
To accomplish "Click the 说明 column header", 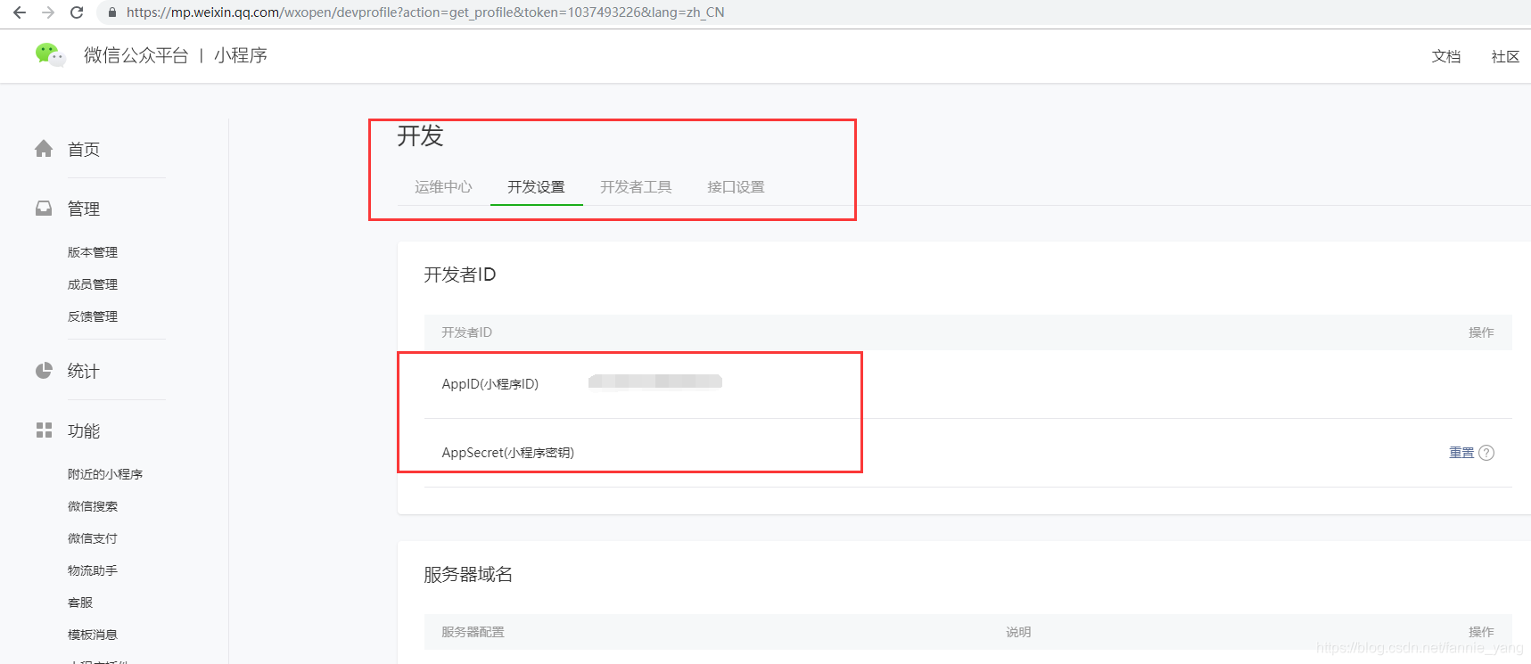I will pos(1018,632).
